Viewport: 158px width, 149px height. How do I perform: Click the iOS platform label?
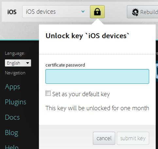[x=12, y=12]
